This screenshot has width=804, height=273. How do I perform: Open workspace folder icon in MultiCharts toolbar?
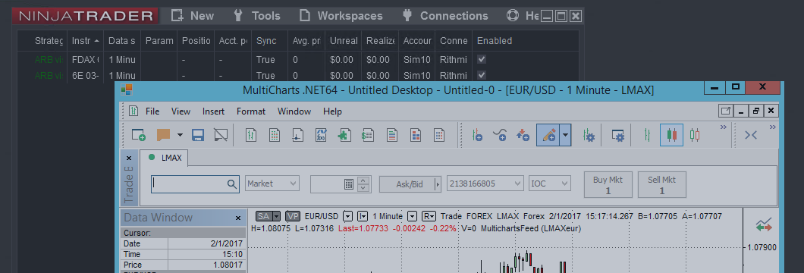click(x=163, y=135)
